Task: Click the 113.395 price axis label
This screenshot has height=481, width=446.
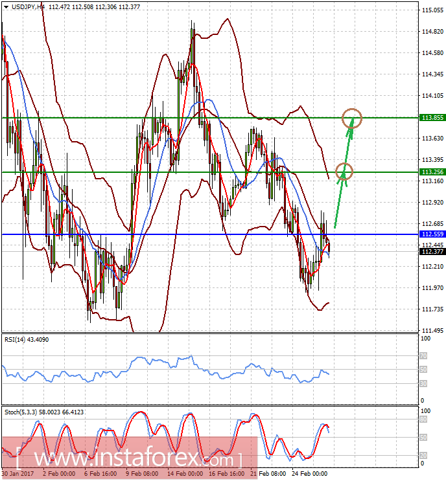Action: tap(433, 160)
